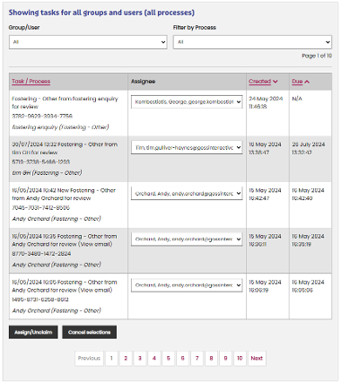Screen dimensions: 341x383
Task: Open assignee dropdown showing Kombostiotis, George
Action: click(187, 101)
